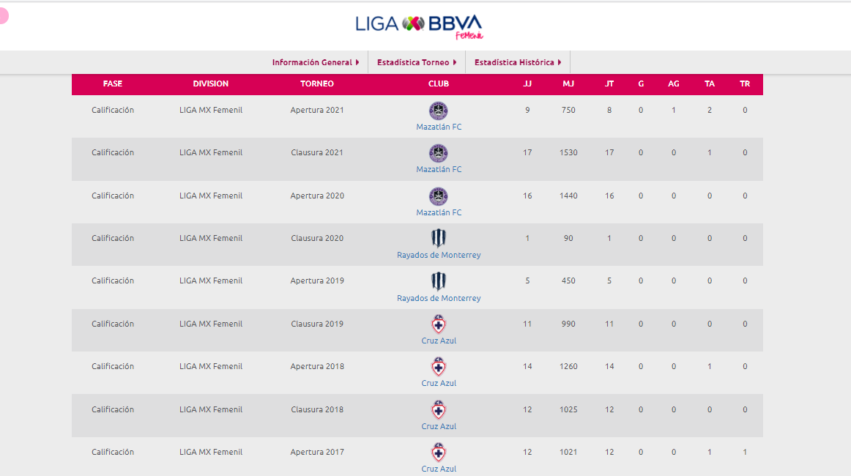Select the Clausura 2018 tournament cell
This screenshot has width=851, height=476.
point(317,410)
